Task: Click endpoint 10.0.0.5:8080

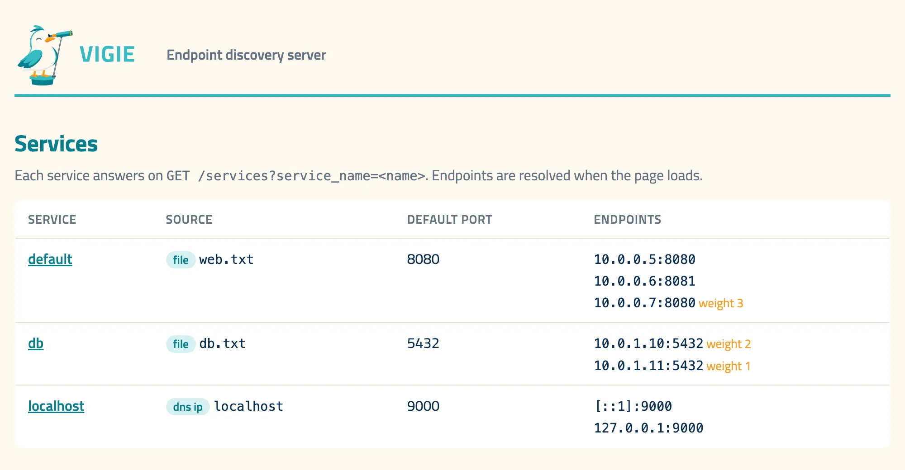Action: (645, 259)
